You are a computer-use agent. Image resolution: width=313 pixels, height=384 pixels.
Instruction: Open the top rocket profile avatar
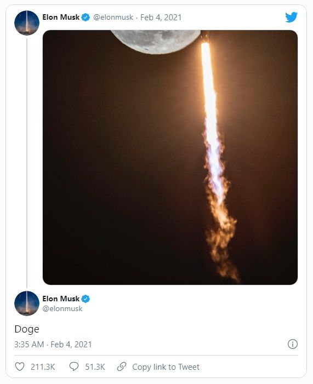[27, 23]
